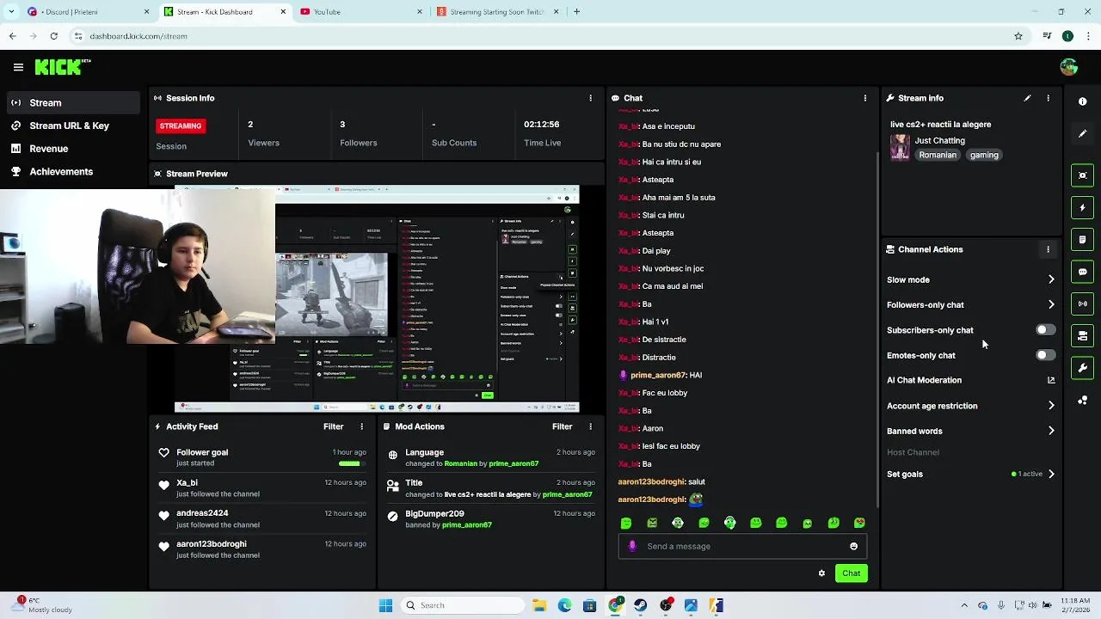Toggle Subscribers-only chat switch
This screenshot has width=1101, height=619.
(x=1045, y=330)
